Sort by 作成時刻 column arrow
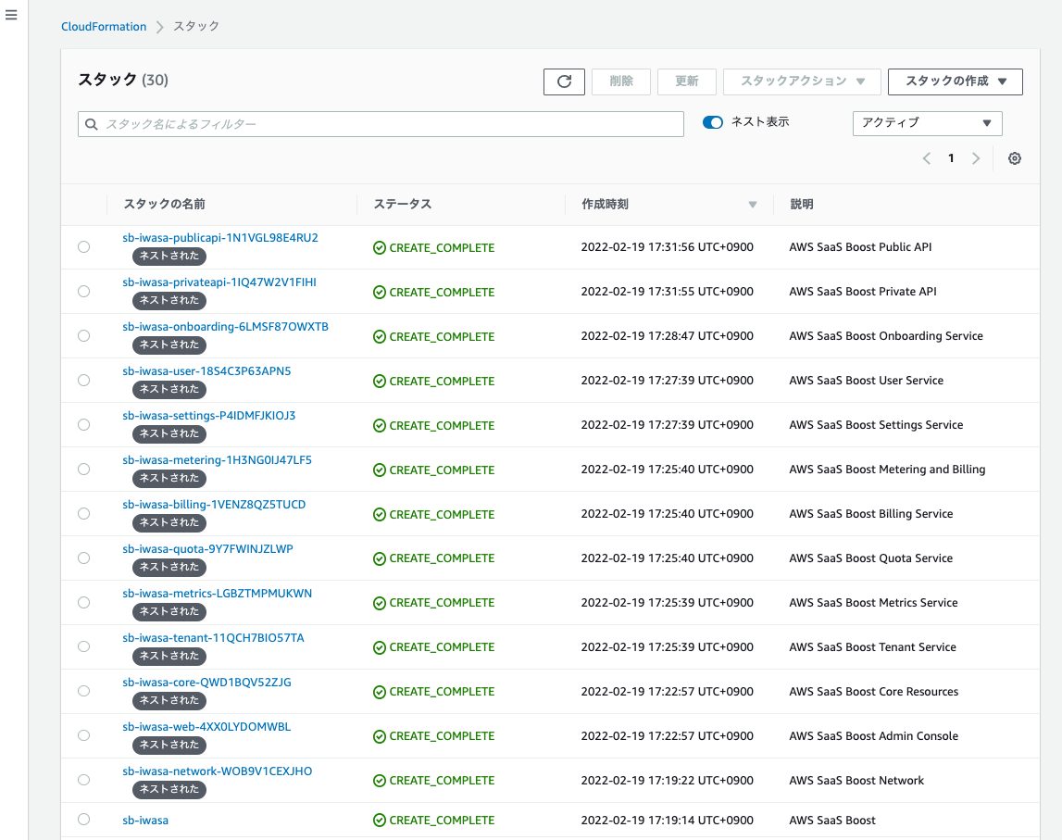This screenshot has height=840, width=1062. (752, 204)
